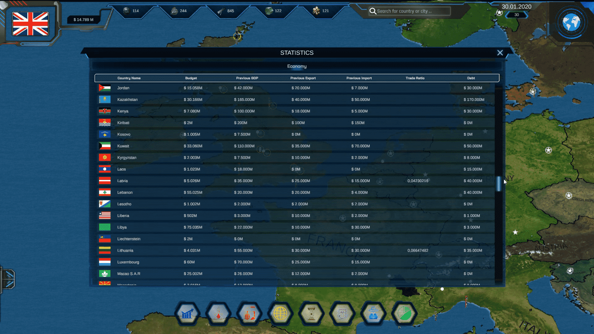Click the resource icon showing 114
Screen dimensions: 594x334
point(126,10)
